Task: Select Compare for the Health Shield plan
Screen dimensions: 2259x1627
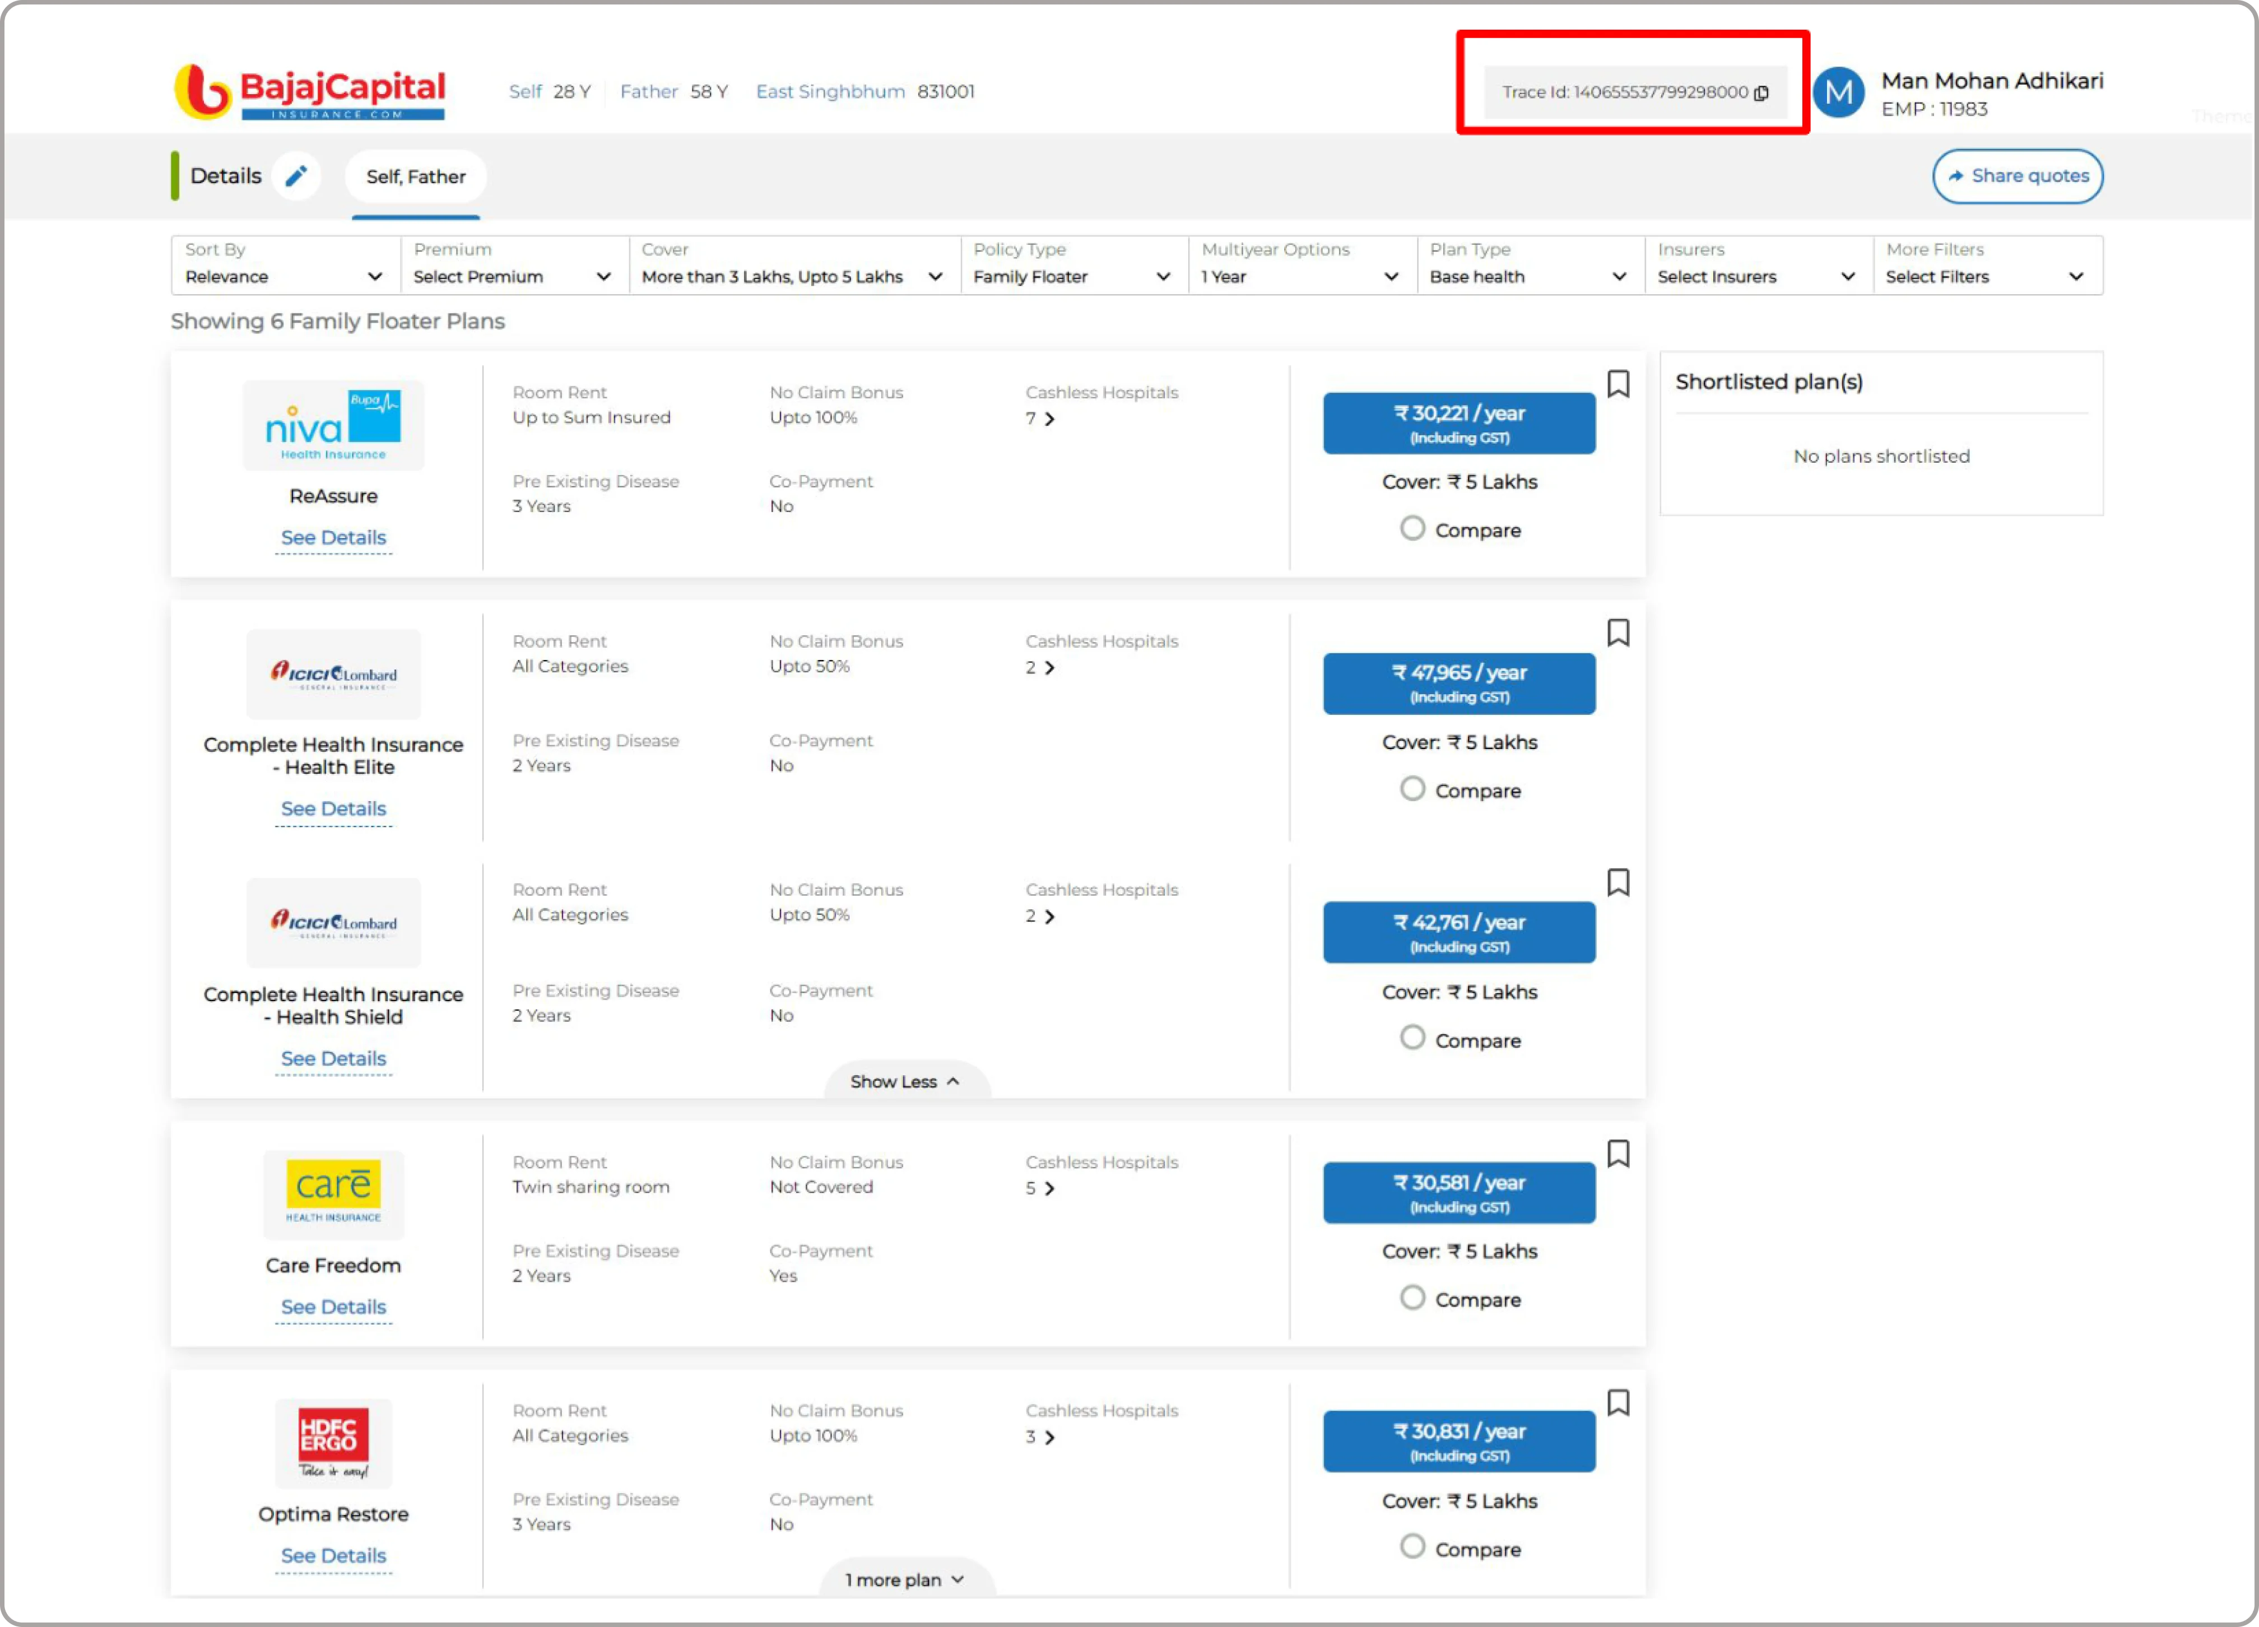Action: point(1412,1039)
